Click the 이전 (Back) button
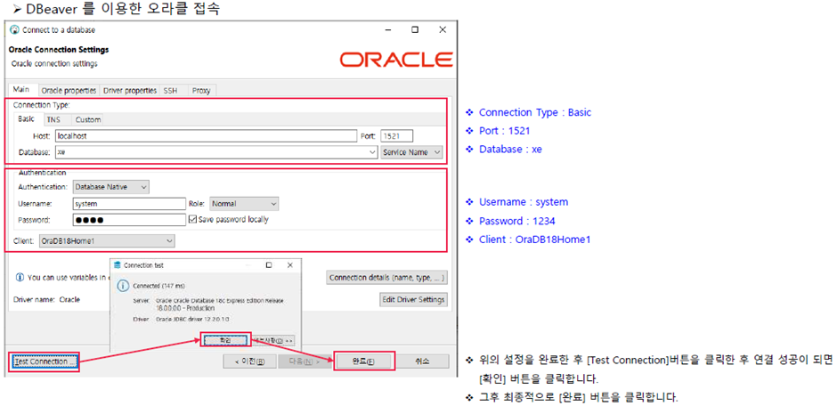The height and width of the screenshot is (406, 837). coord(250,361)
